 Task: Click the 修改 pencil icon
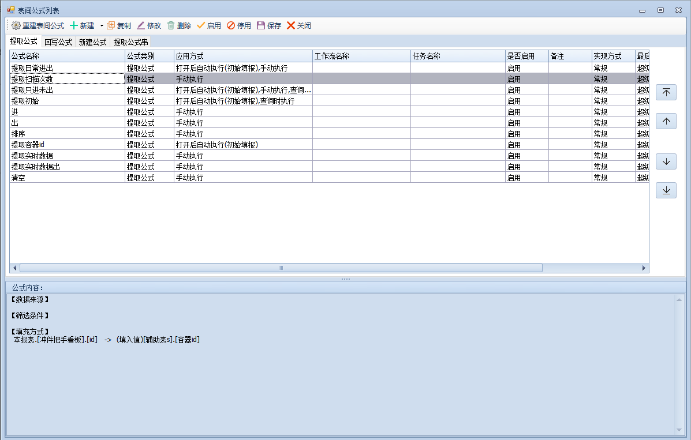click(x=141, y=26)
